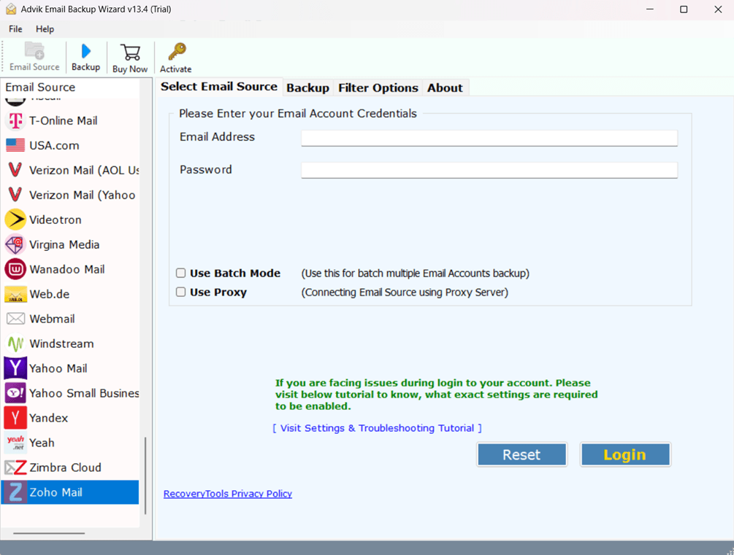The image size is (734, 555).
Task: Select the Yandex red icon
Action: click(x=15, y=418)
